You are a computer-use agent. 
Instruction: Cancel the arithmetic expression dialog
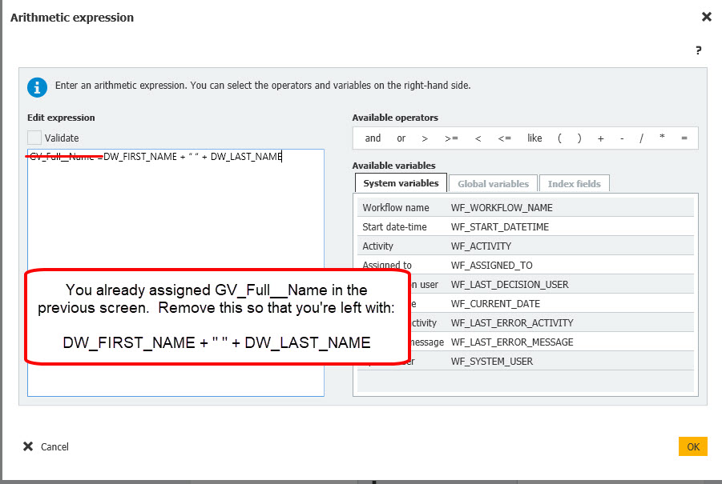(46, 446)
